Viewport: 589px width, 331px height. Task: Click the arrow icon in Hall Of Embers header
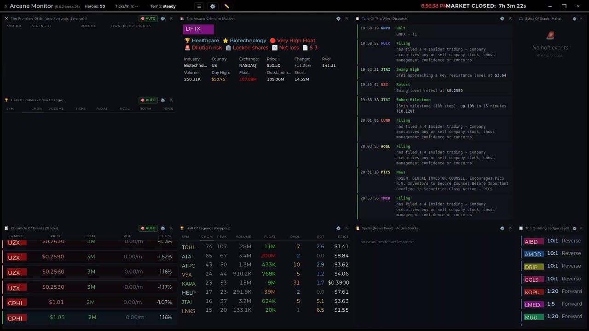coord(171,100)
